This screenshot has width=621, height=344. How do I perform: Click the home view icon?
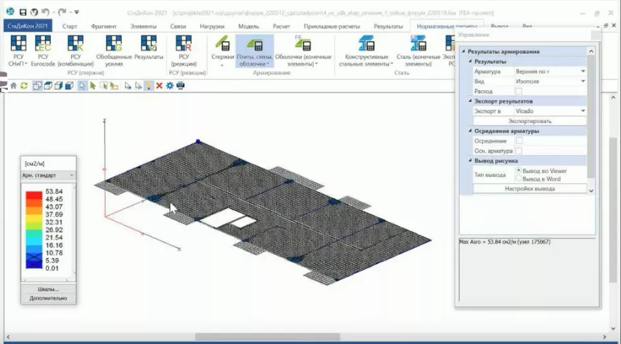[13, 86]
